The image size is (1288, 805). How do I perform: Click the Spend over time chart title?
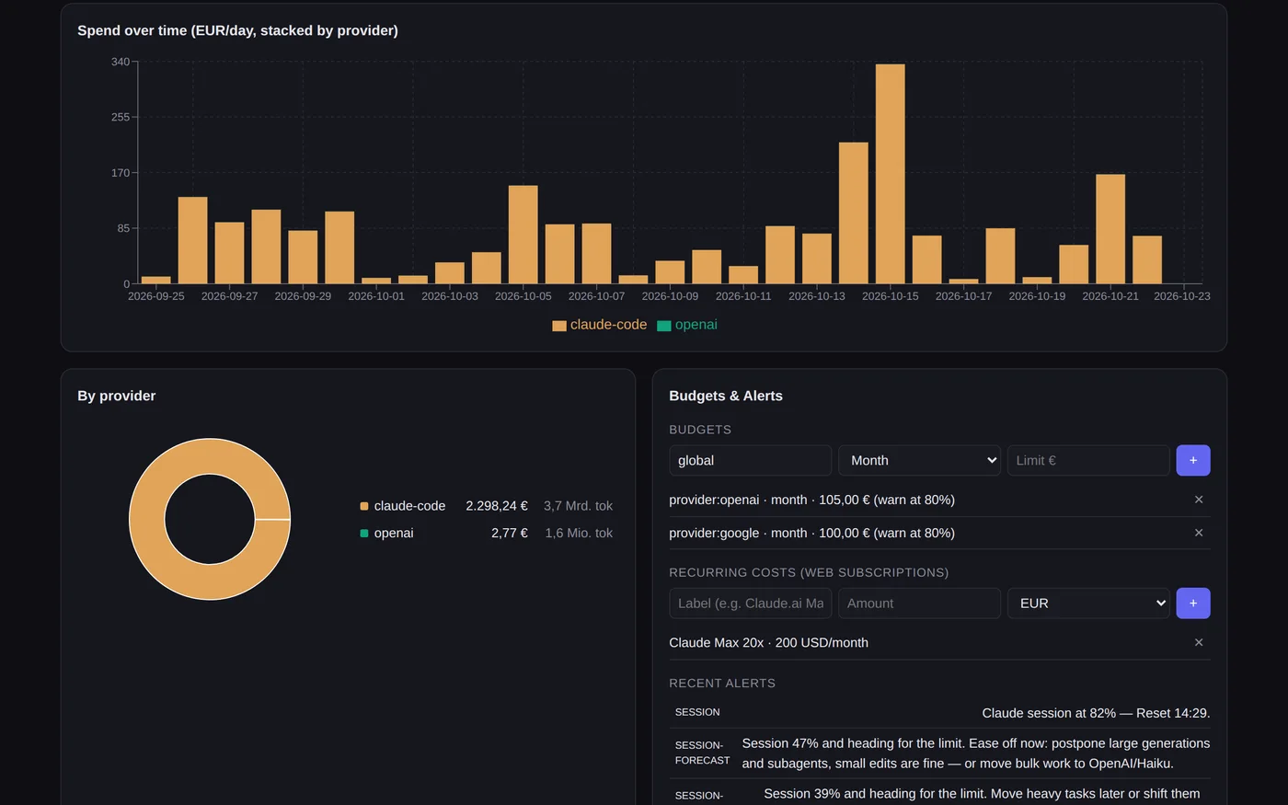[237, 30]
